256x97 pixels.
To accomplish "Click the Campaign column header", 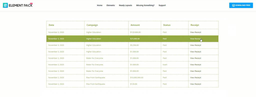I will (x=92, y=25).
